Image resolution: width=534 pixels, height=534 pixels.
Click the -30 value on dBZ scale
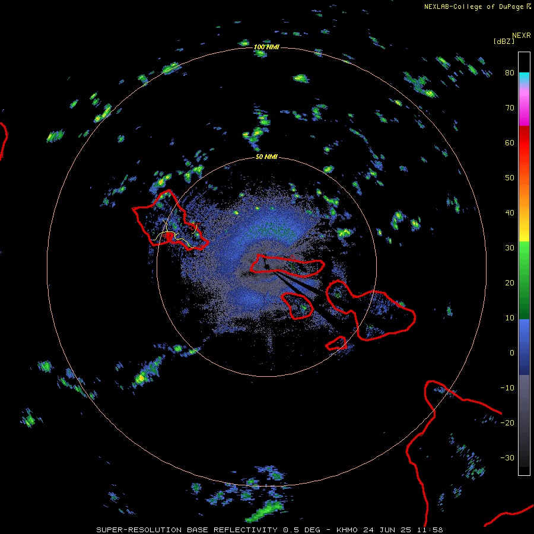pos(507,457)
